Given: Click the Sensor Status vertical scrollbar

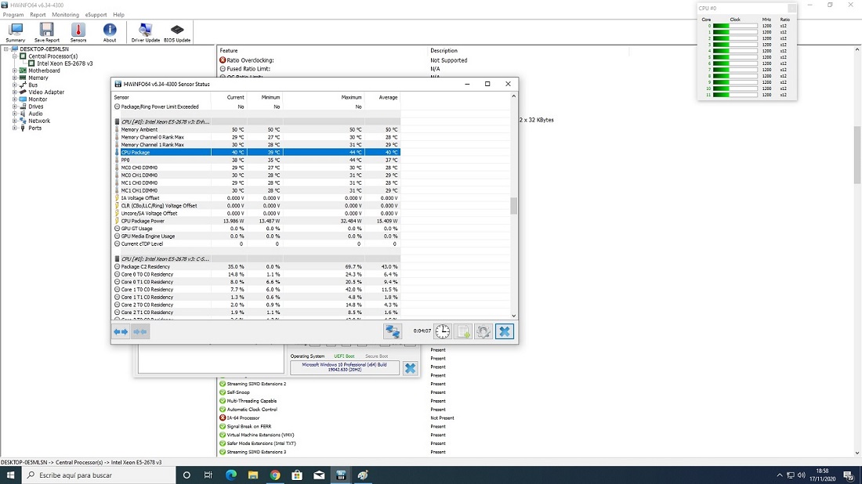Looking at the screenshot, I should point(514,205).
